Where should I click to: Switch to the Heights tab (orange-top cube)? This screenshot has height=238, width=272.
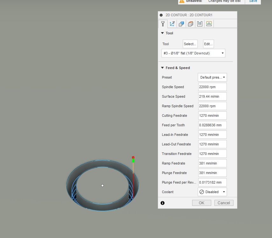191,24
